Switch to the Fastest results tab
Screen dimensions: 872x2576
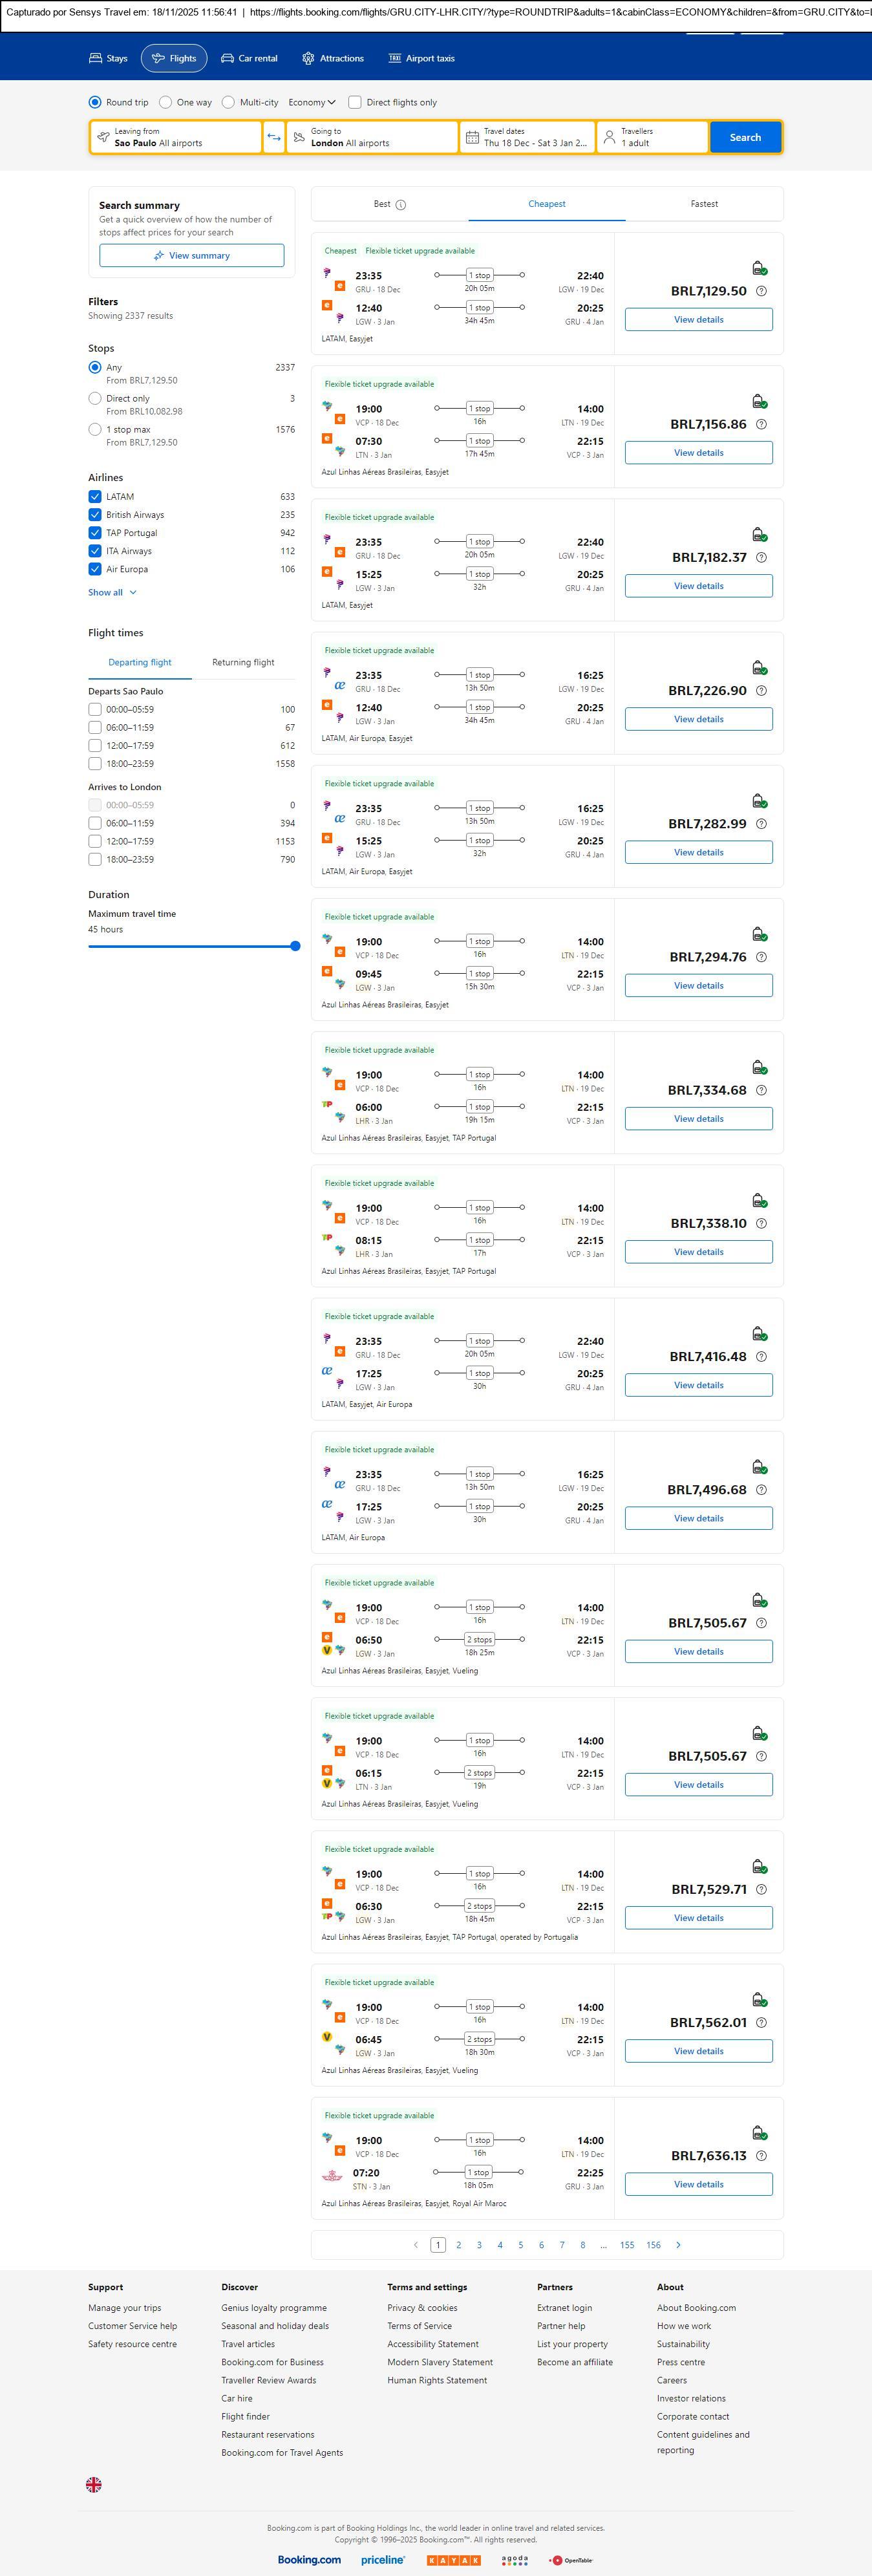pos(704,204)
